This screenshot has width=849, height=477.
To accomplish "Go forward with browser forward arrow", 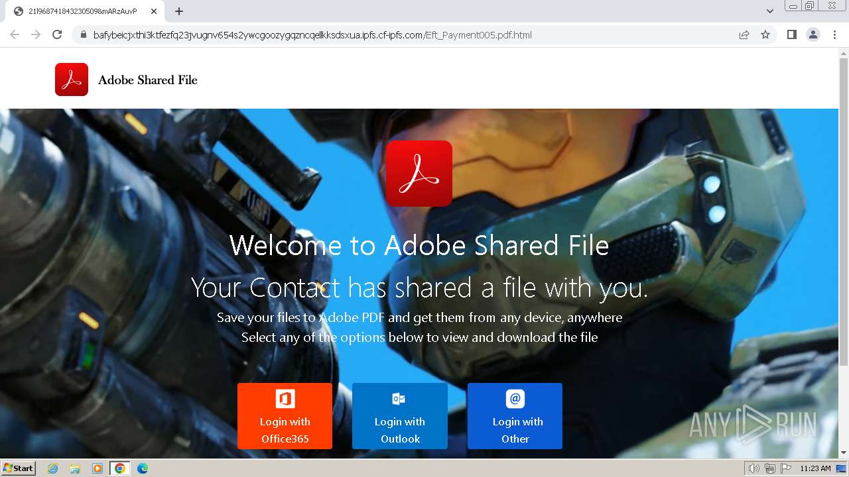I will tap(36, 34).
